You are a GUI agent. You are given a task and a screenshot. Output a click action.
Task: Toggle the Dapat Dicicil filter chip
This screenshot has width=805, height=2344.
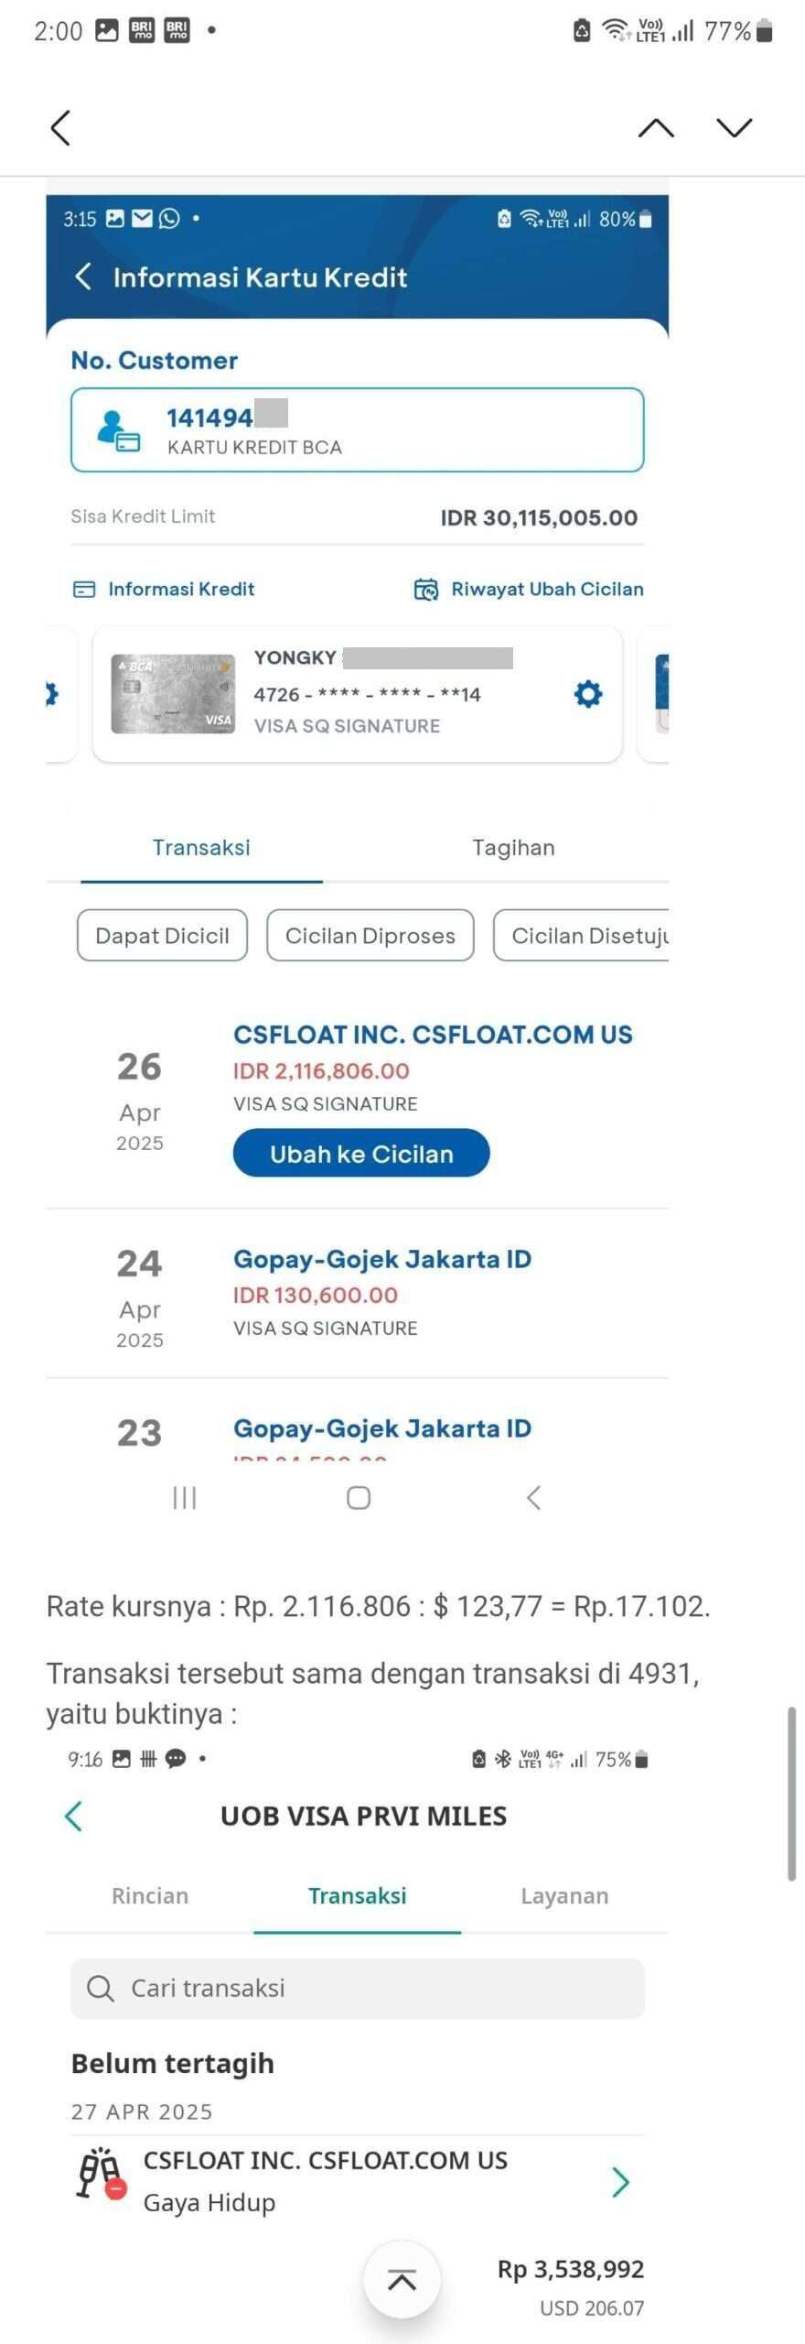162,935
